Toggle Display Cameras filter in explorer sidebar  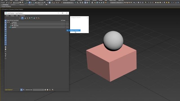6,27
